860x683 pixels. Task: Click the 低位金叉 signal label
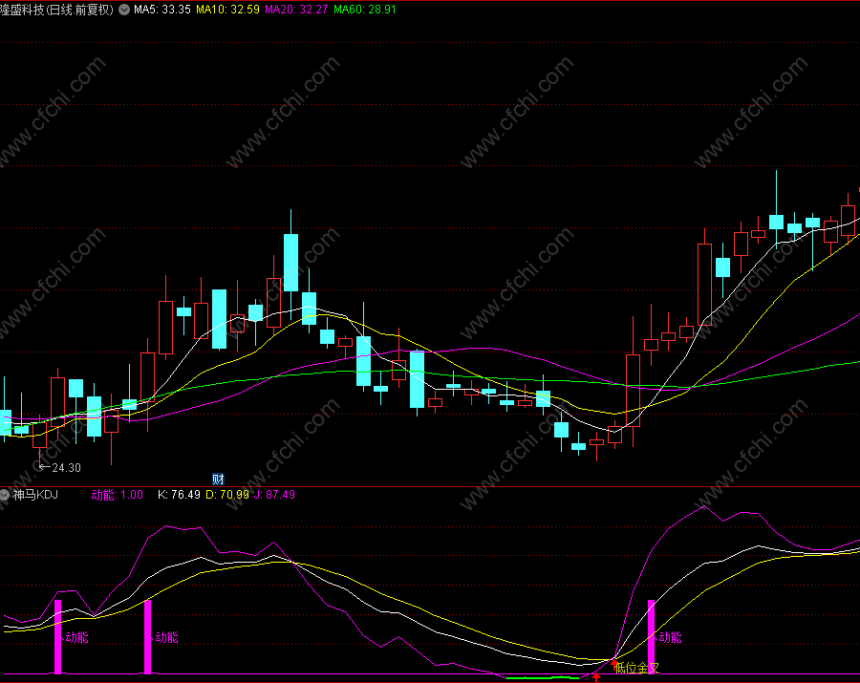coord(636,668)
